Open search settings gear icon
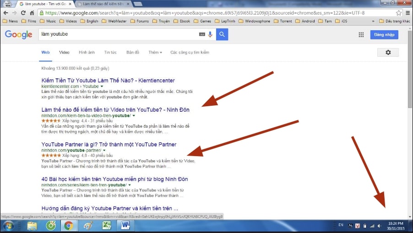Image resolution: width=413 pixels, height=233 pixels. tap(388, 52)
